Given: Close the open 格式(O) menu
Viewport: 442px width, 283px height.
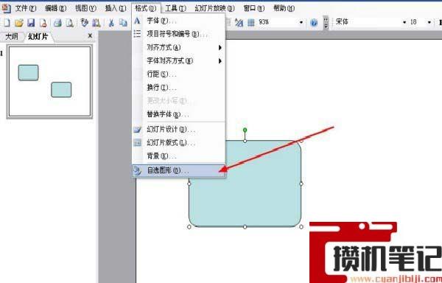Looking at the screenshot, I should pos(146,8).
